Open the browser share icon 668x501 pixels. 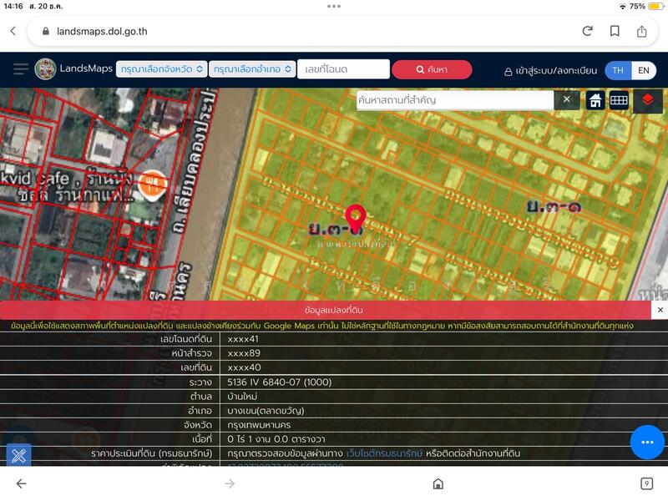641,31
